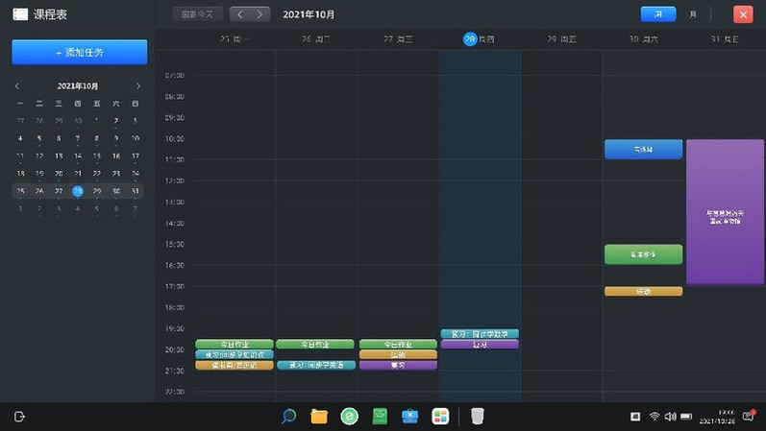Click the 课程表 app logo icon
Screen dimensions: 766x431
pyautogui.click(x=20, y=14)
